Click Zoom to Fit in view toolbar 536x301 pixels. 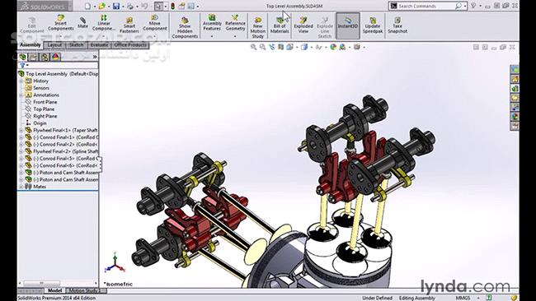pos(254,47)
